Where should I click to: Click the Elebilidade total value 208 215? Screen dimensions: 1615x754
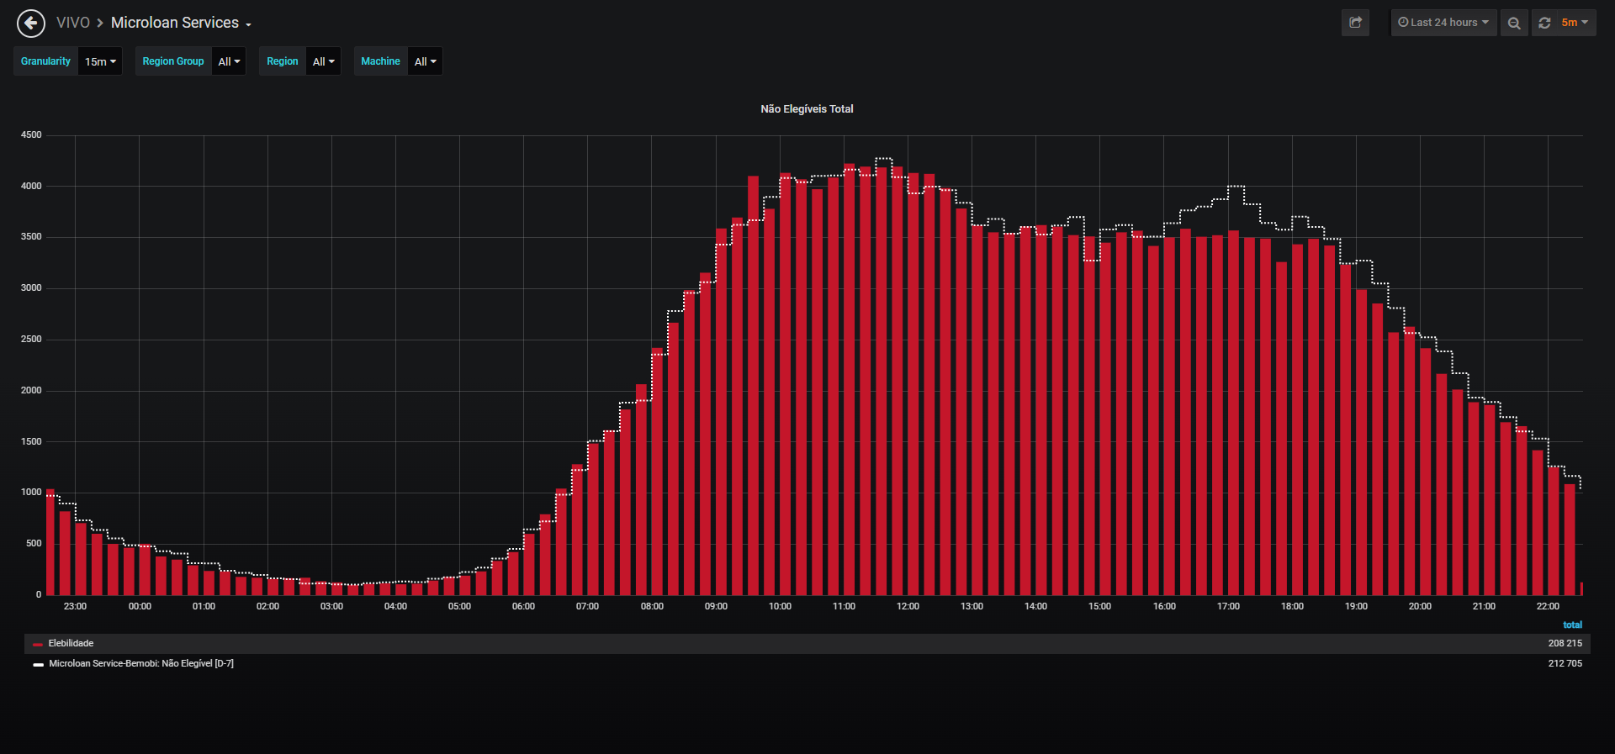point(1565,643)
